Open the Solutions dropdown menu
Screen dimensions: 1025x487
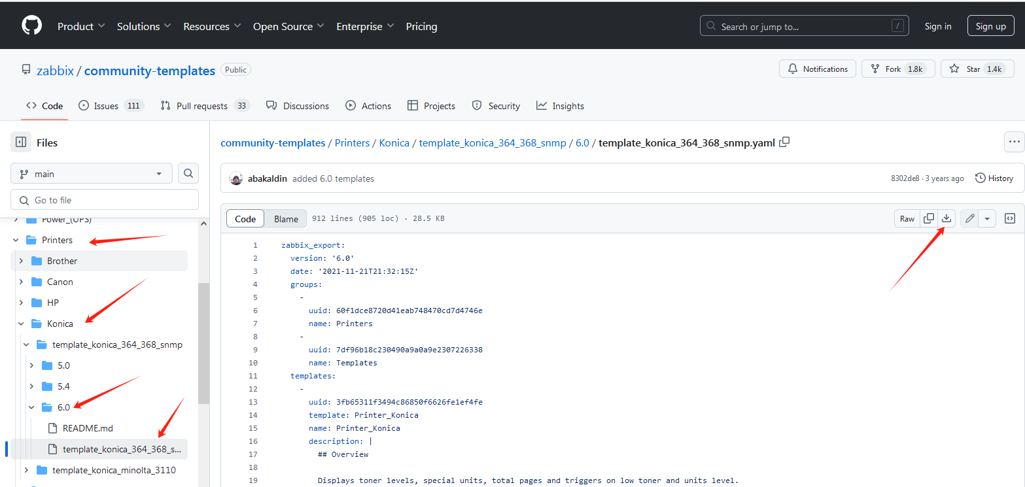[x=144, y=26]
